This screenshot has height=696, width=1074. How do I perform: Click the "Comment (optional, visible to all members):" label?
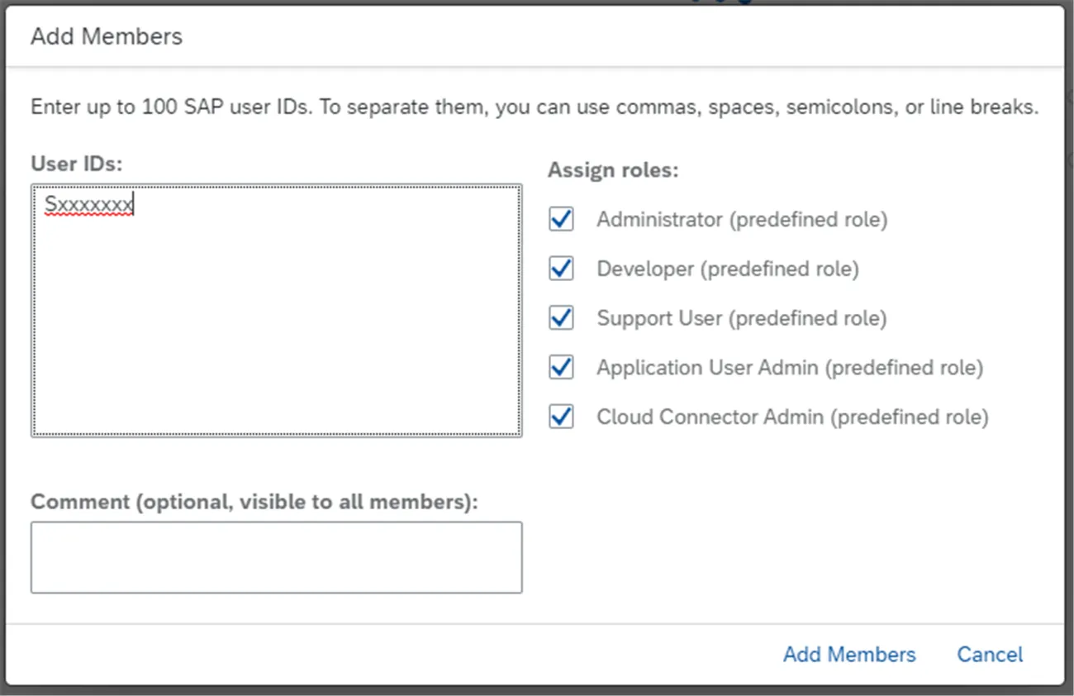point(254,502)
